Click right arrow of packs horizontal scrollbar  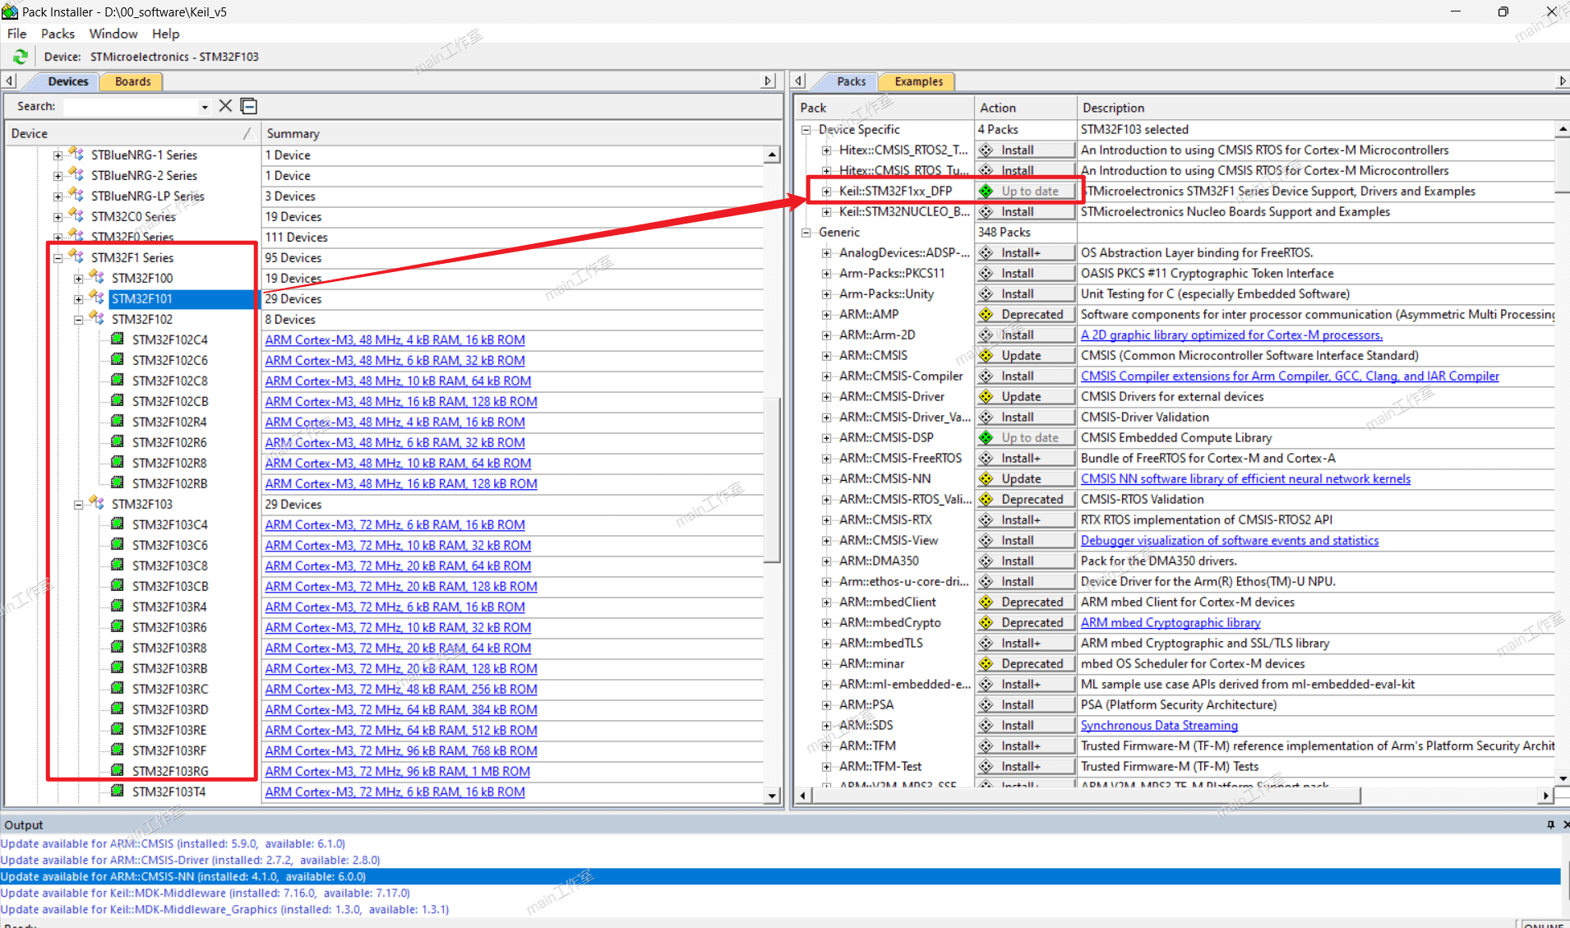tap(1545, 795)
